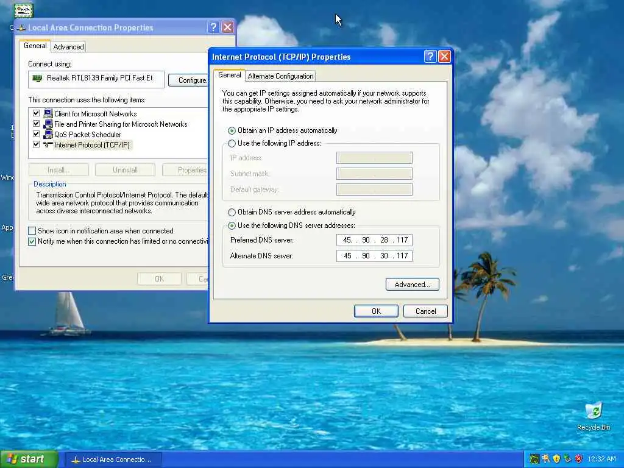The height and width of the screenshot is (468, 624).
Task: Click the QoS Packet Scheduler icon
Action: click(48, 134)
